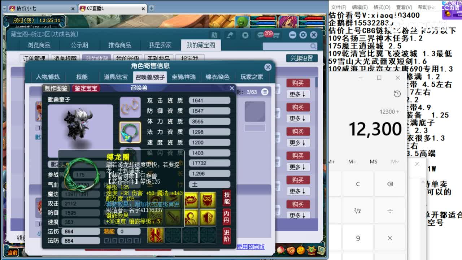Open 格式(O) menu in Notepad
462x260 pixels.
click(x=382, y=7)
